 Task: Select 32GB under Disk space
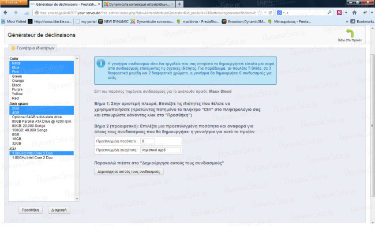pos(42,144)
